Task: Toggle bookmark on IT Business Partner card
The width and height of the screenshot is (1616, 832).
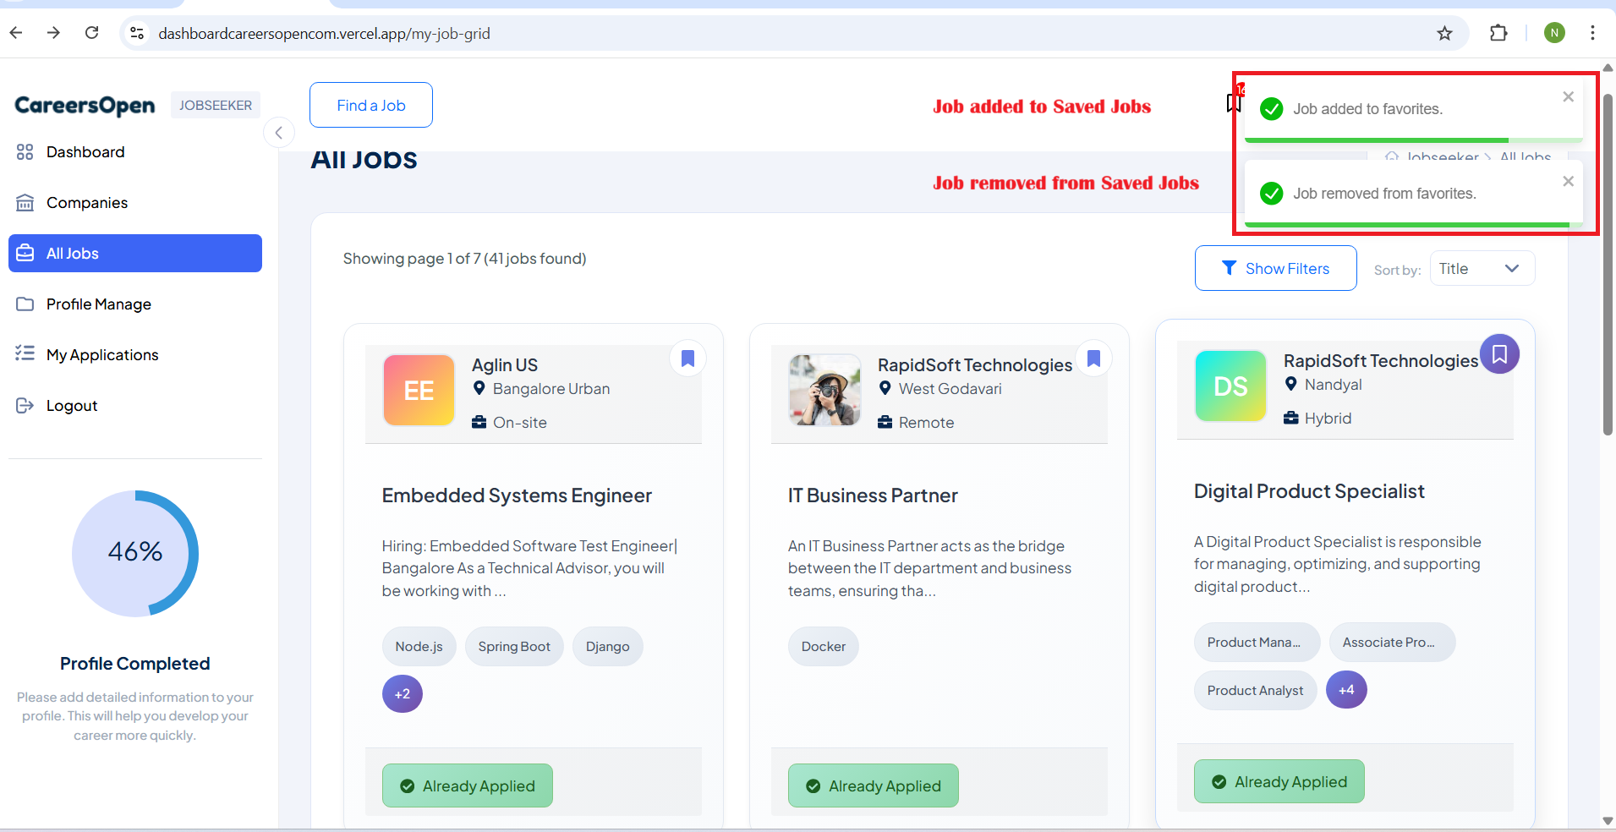Action: point(1093,359)
